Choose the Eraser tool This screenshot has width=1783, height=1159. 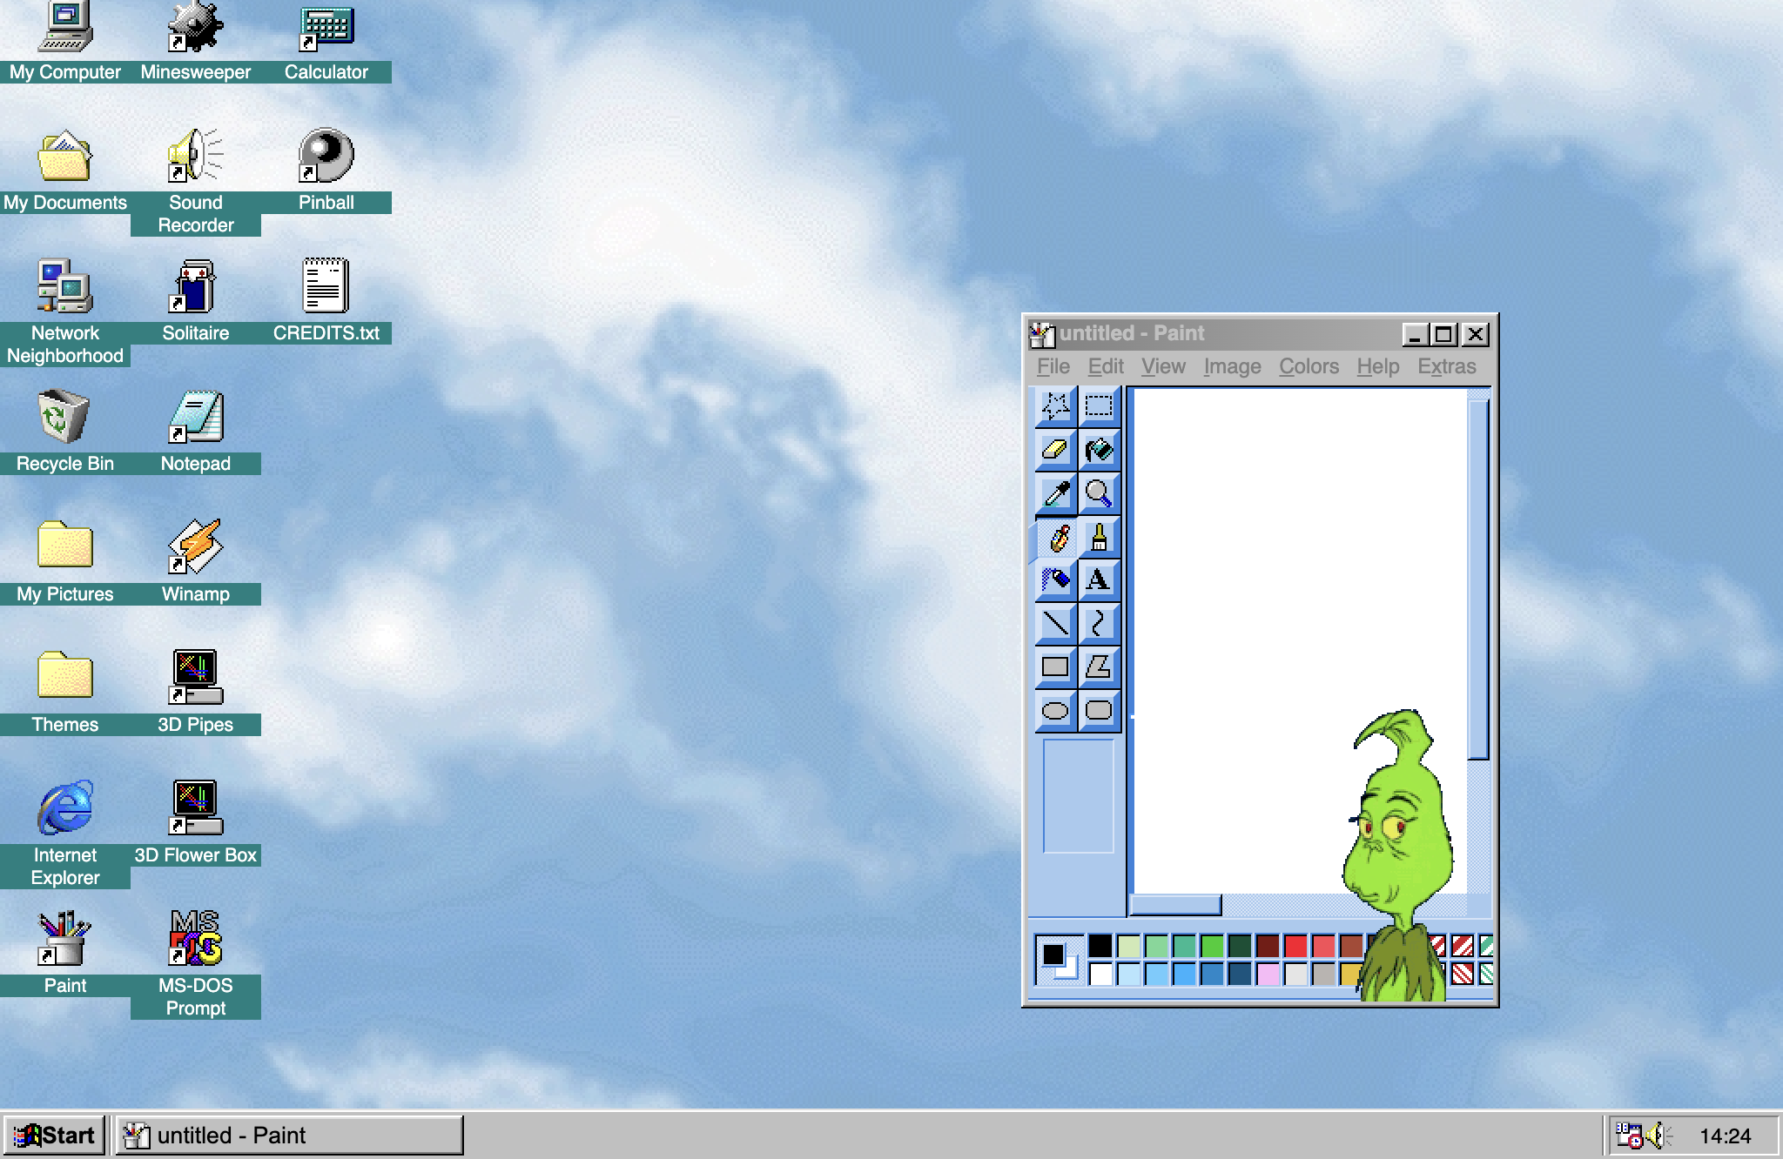tap(1056, 450)
